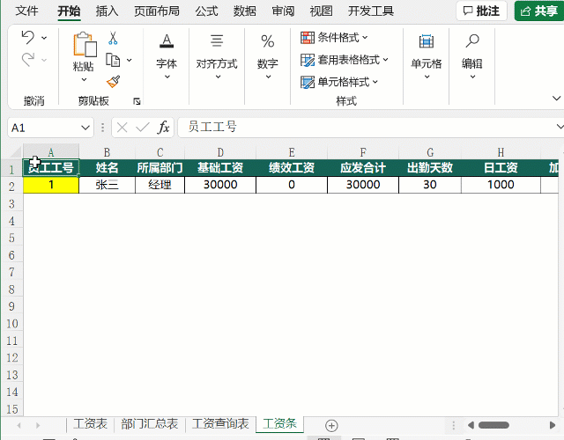Switch to the 开发工具 tab
The width and height of the screenshot is (564, 440).
(x=371, y=11)
